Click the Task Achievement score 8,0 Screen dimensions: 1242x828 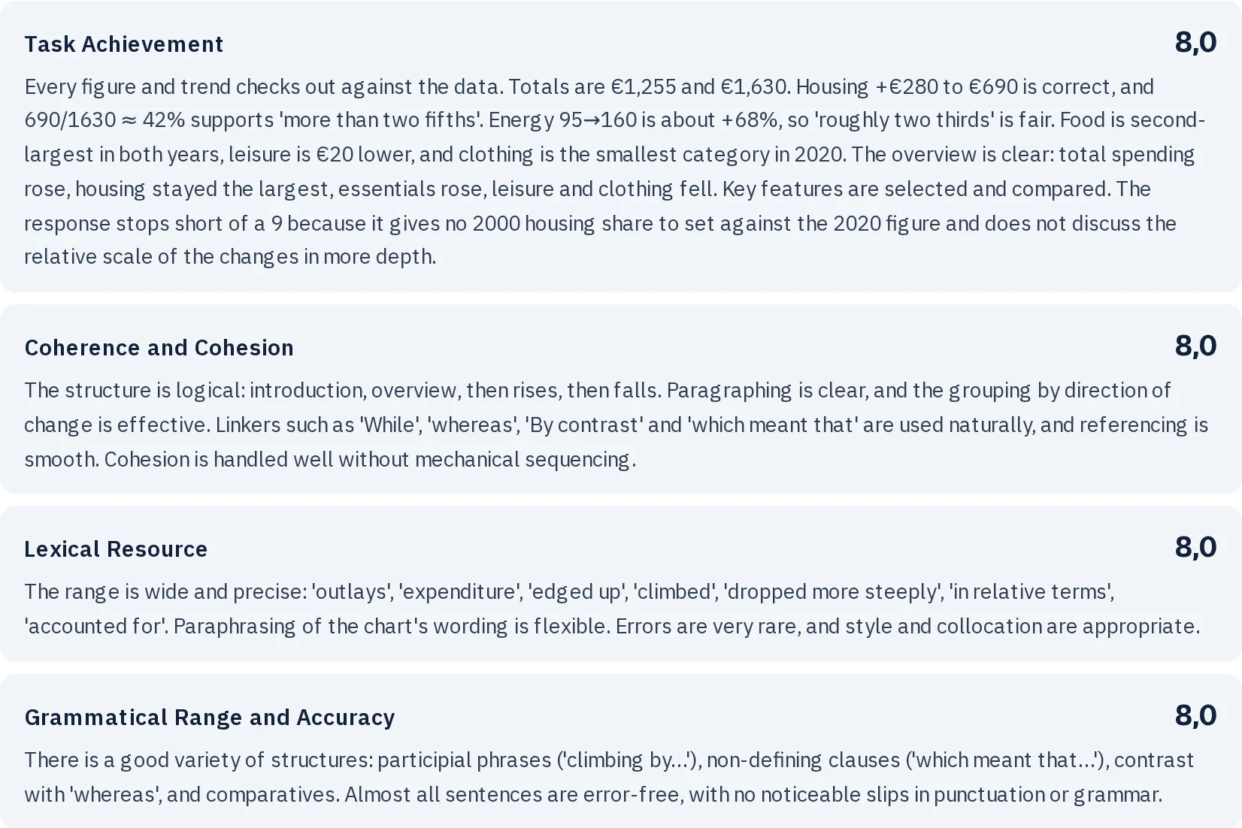(1195, 42)
